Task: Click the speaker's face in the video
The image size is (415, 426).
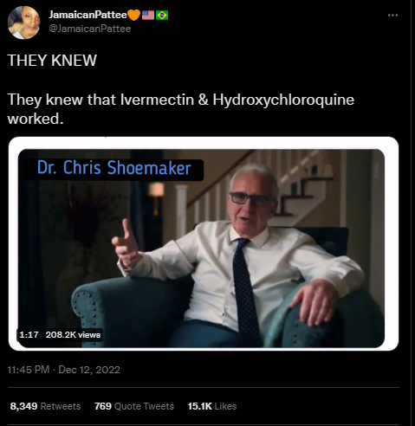Action: coord(250,202)
